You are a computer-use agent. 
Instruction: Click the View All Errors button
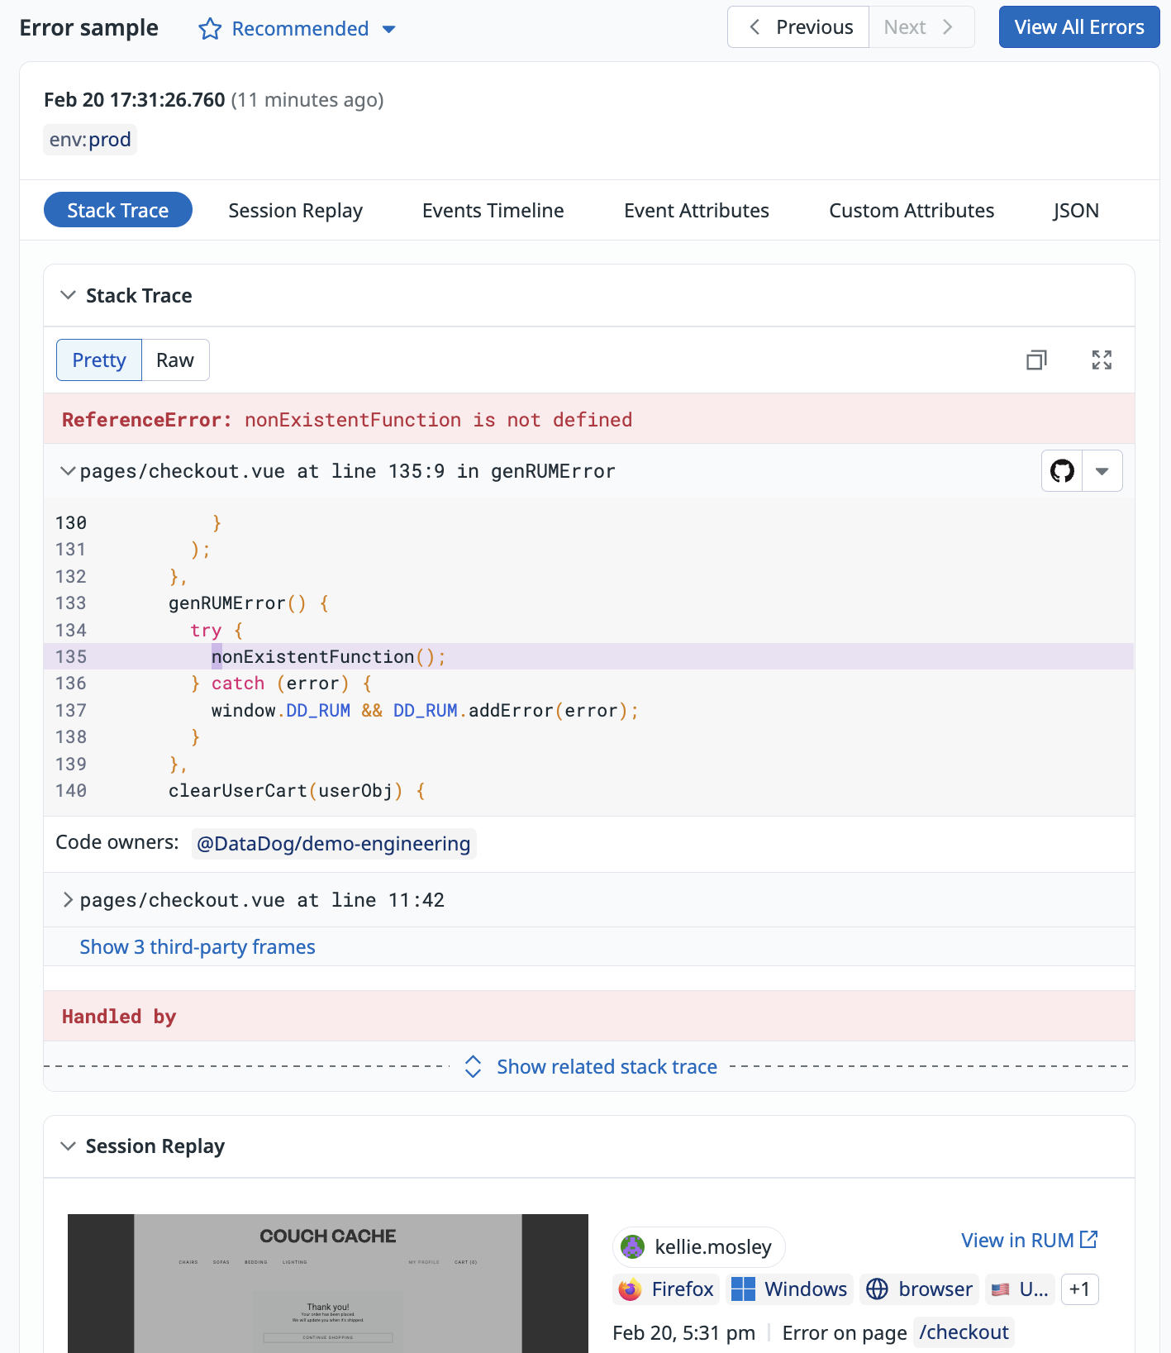pos(1078,27)
